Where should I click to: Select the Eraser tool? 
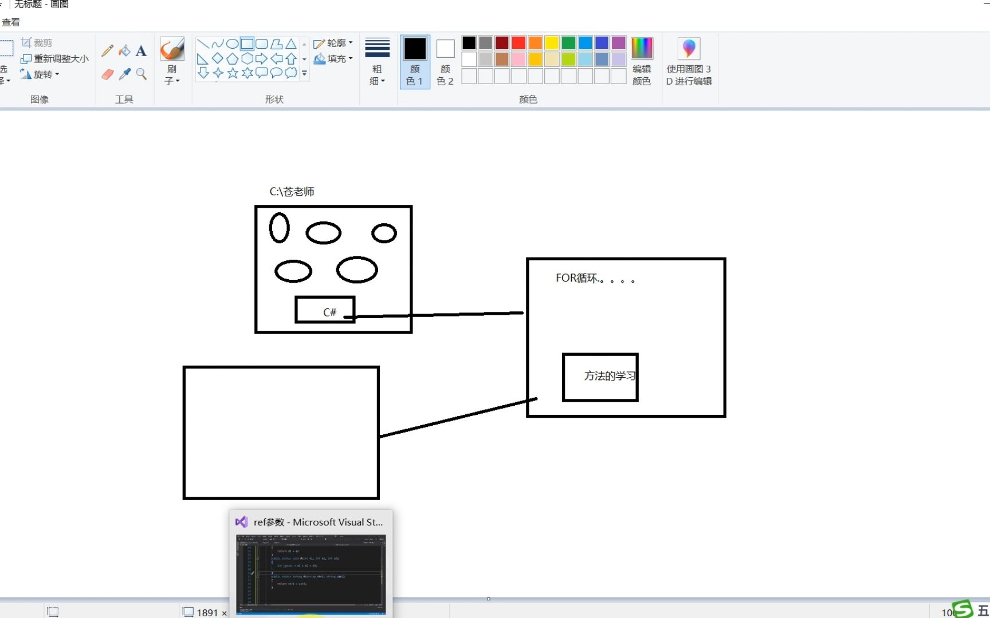coord(107,74)
